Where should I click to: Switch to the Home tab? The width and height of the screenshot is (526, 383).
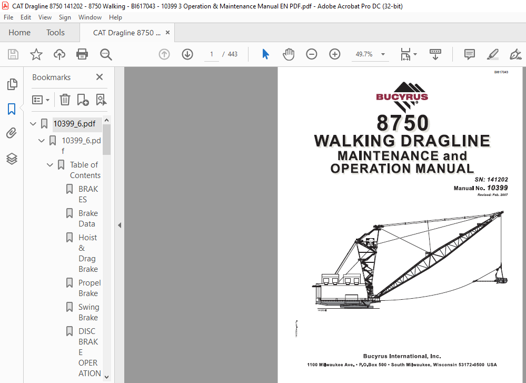click(x=19, y=33)
